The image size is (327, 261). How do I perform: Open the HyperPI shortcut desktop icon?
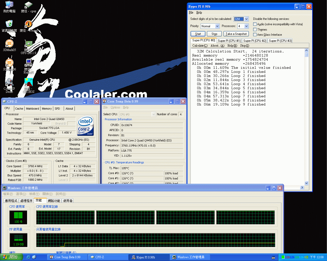pos(28,66)
